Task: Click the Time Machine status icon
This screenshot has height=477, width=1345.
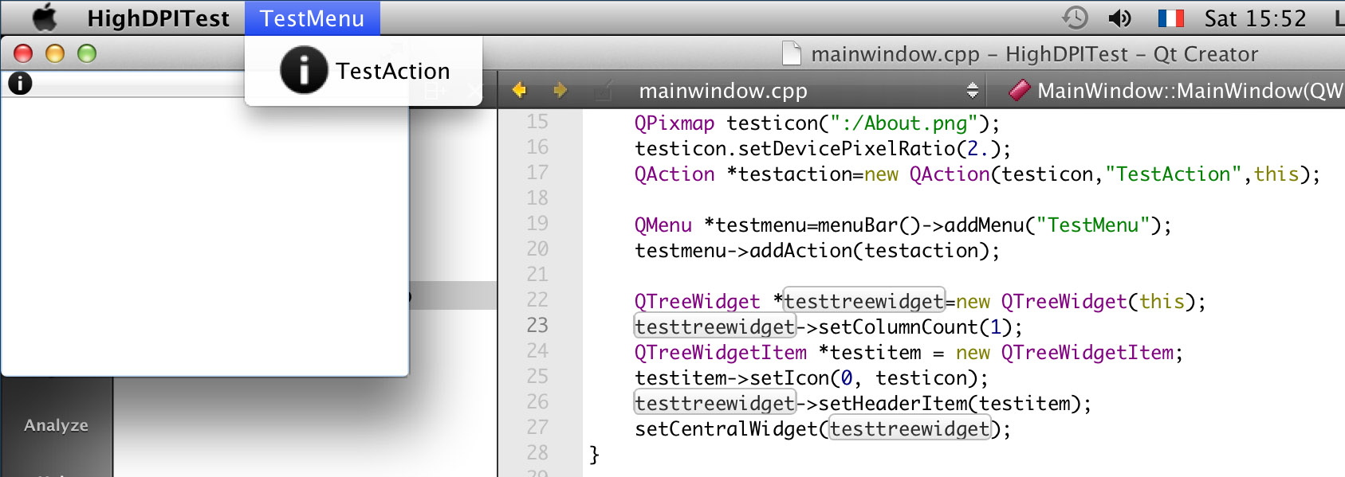Action: tap(1075, 18)
